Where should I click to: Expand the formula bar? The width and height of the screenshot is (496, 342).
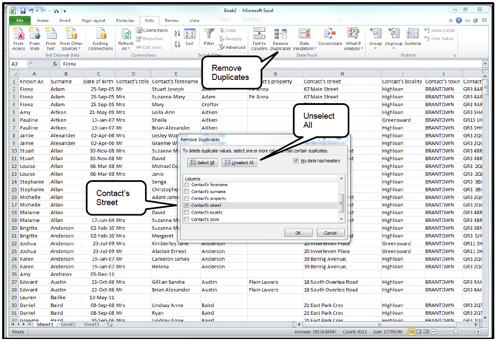coord(485,64)
